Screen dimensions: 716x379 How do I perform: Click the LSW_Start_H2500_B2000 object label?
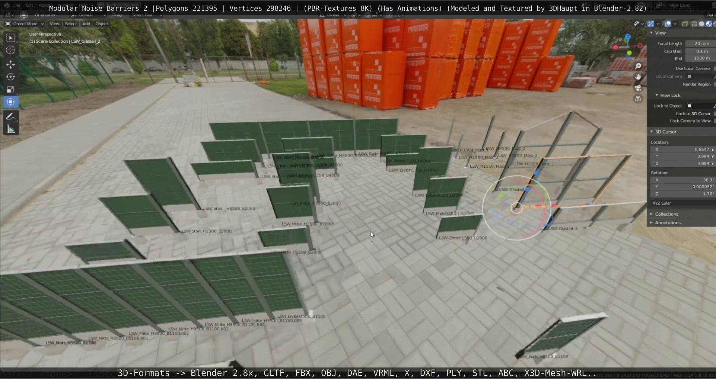point(206,231)
